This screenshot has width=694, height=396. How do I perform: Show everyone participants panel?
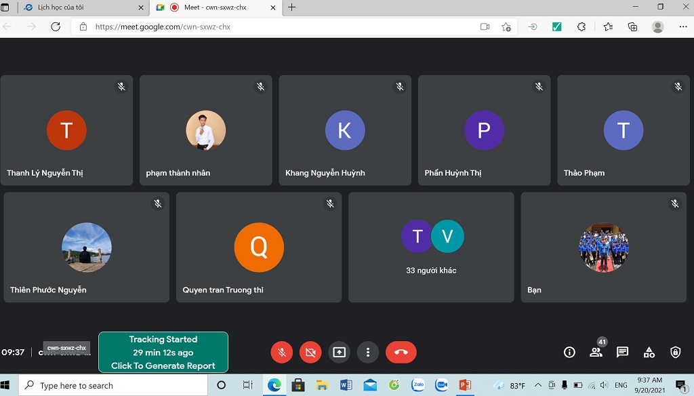[x=596, y=352]
